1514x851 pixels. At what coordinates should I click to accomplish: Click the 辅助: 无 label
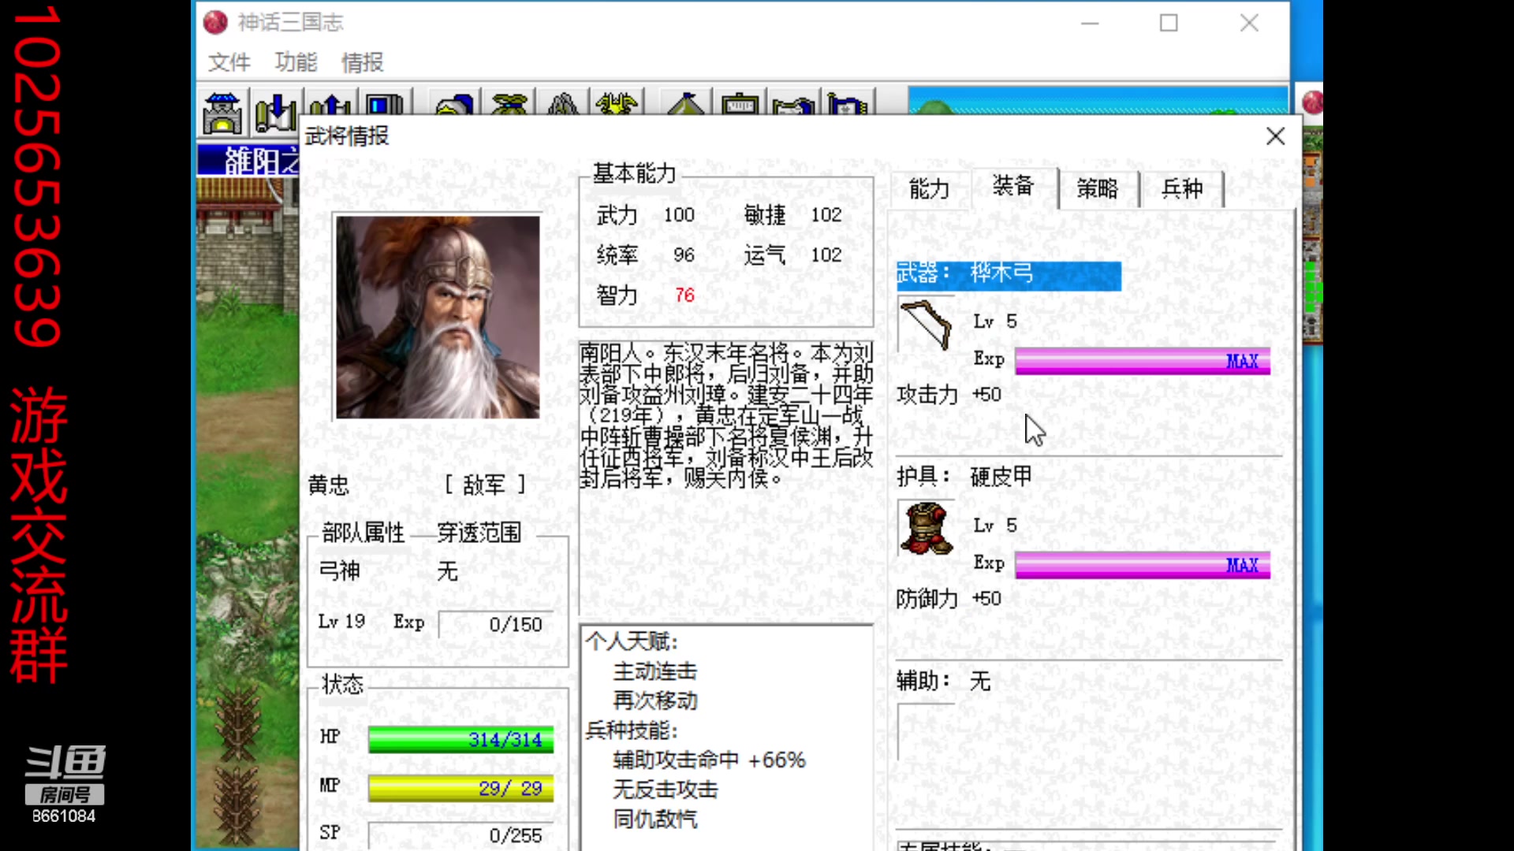(x=943, y=681)
